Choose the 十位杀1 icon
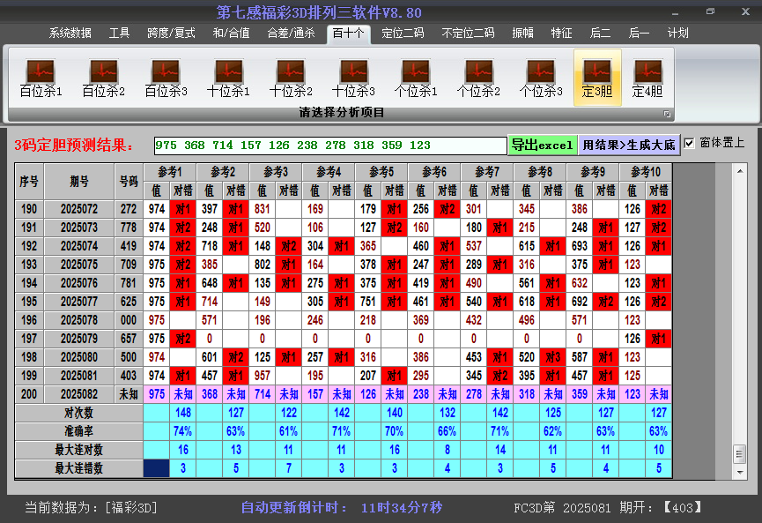762x523 pixels. pos(228,78)
